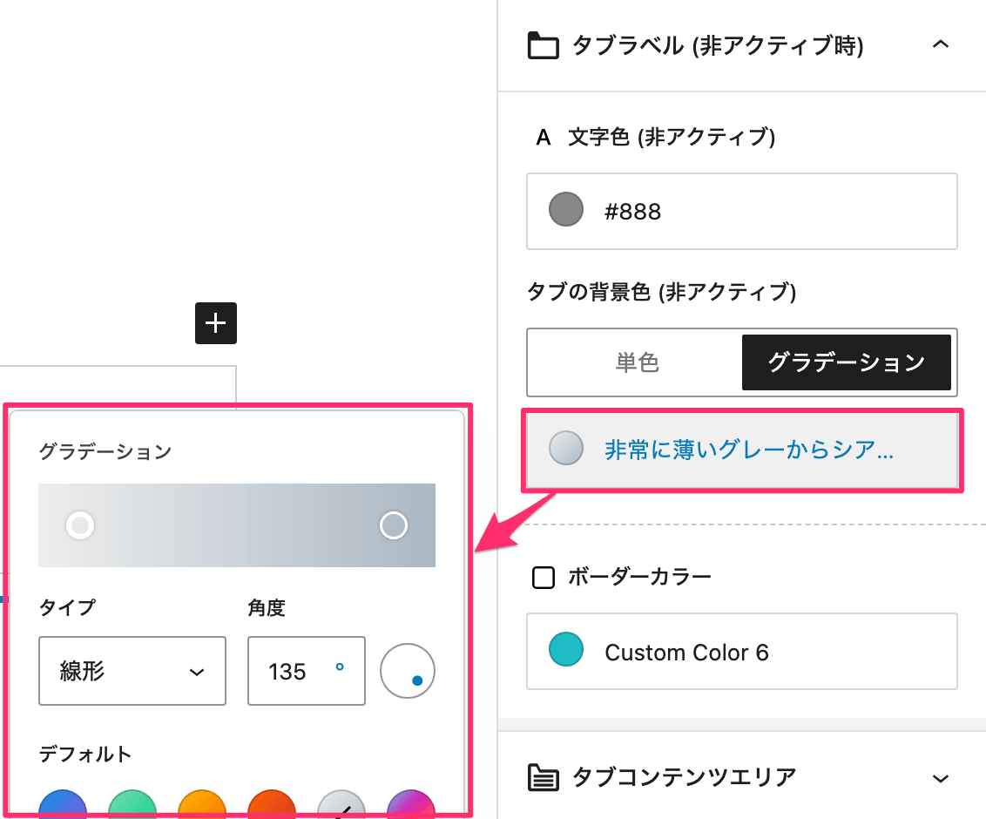986x819 pixels.
Task: Click the black plus add-block button
Action: click(215, 323)
